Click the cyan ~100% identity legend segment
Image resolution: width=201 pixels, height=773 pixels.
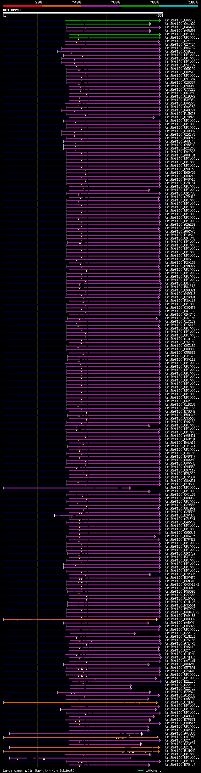(178, 6)
